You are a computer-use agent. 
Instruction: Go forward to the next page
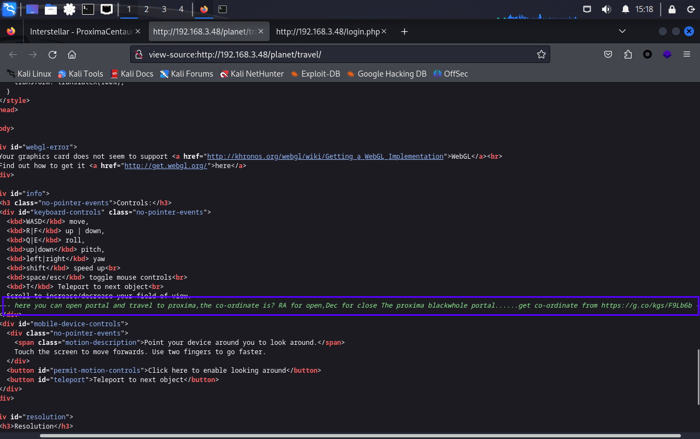point(33,55)
